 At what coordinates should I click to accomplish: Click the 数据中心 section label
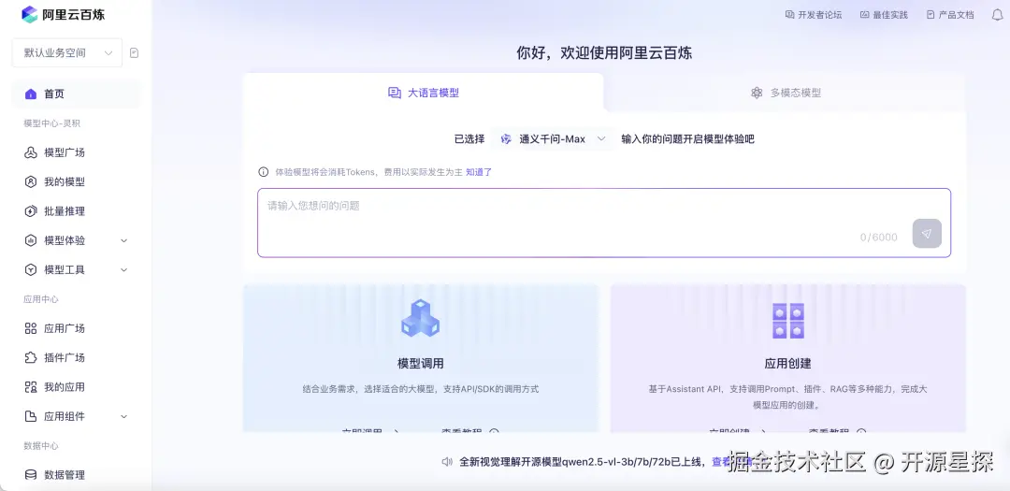(x=41, y=446)
